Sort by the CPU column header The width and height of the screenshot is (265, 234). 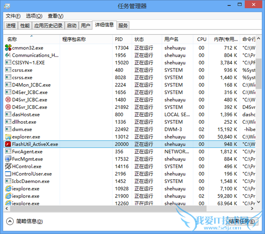[201, 39]
